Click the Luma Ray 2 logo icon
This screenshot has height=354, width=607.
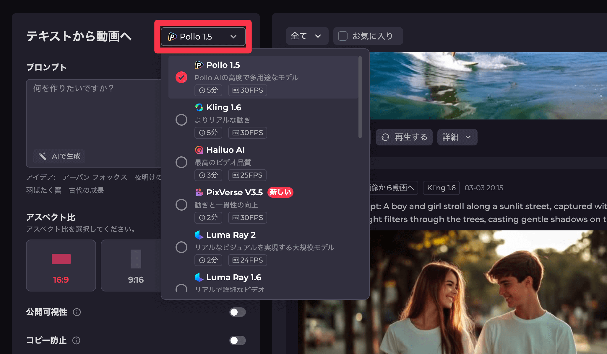coord(199,235)
